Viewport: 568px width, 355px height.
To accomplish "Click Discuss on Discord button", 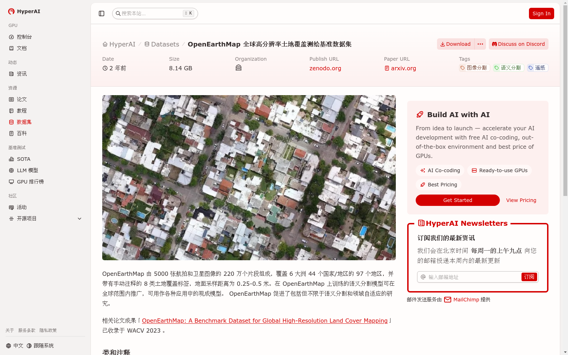I will [x=519, y=44].
